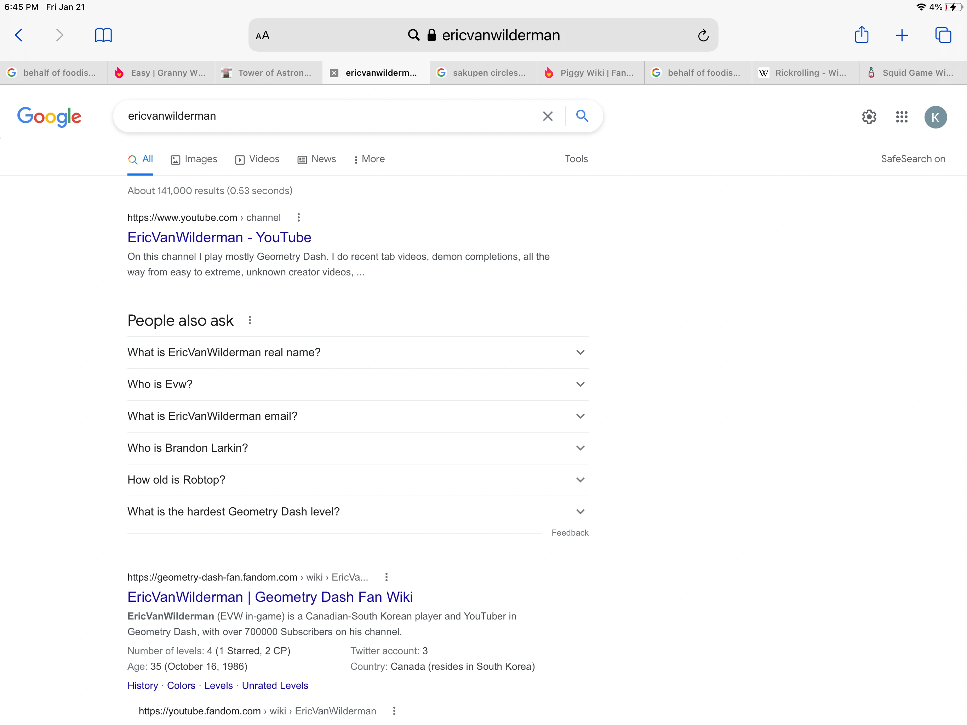
Task: Open the Bookmarks sidebar
Action: (103, 35)
